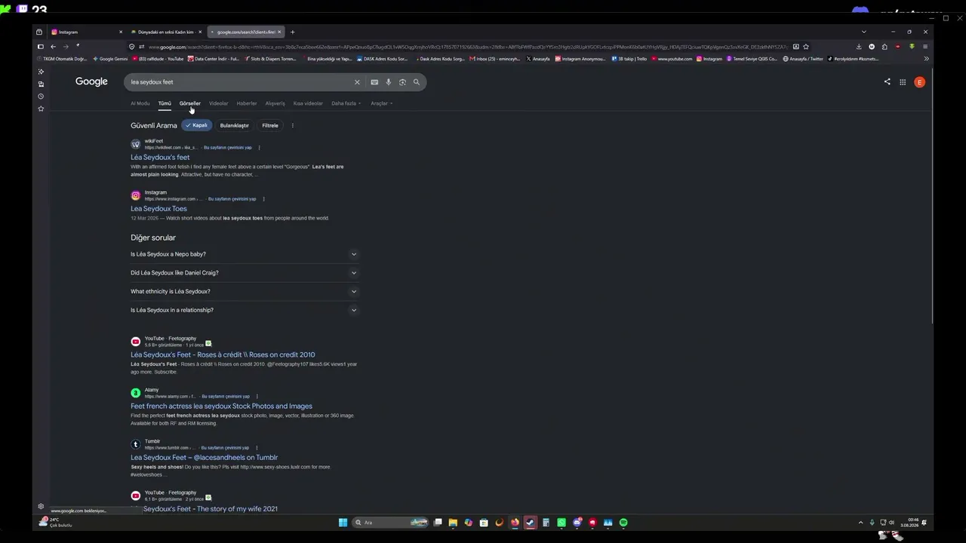Click the Google logo
Screen dimensions: 966x543
point(91,82)
